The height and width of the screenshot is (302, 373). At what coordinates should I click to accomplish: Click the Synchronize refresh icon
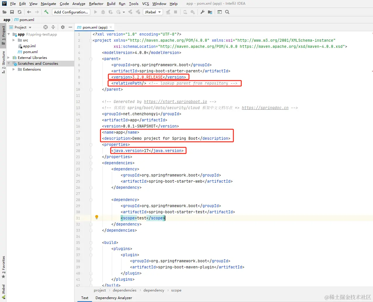pyautogui.click(x=20, y=12)
